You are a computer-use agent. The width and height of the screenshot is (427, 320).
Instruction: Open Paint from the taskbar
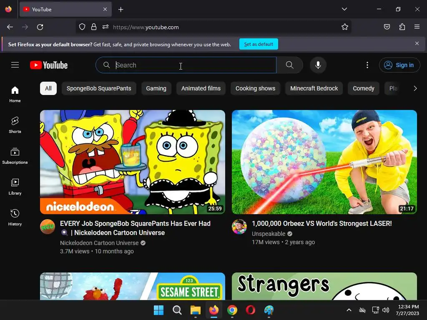269,310
